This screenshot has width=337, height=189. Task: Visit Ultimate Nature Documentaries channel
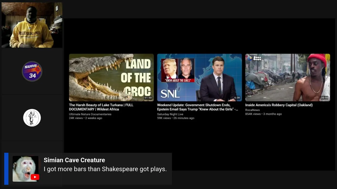tap(90, 114)
